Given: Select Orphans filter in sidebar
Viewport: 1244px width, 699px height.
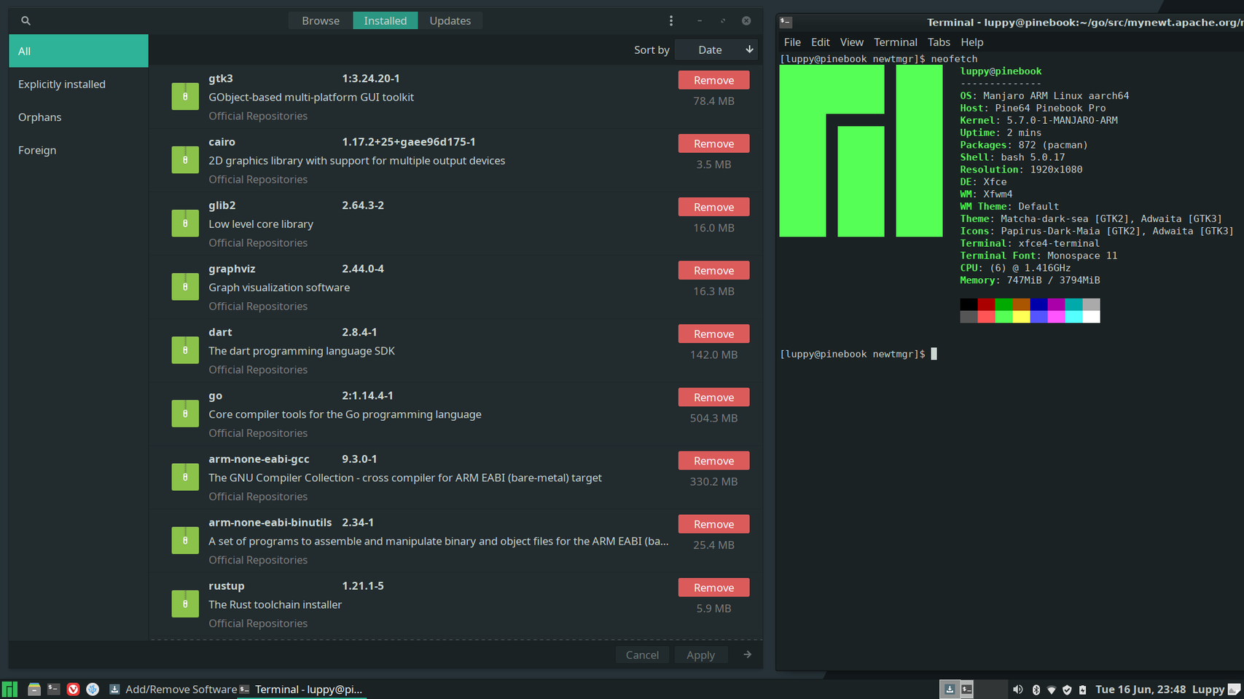Looking at the screenshot, I should [x=40, y=117].
